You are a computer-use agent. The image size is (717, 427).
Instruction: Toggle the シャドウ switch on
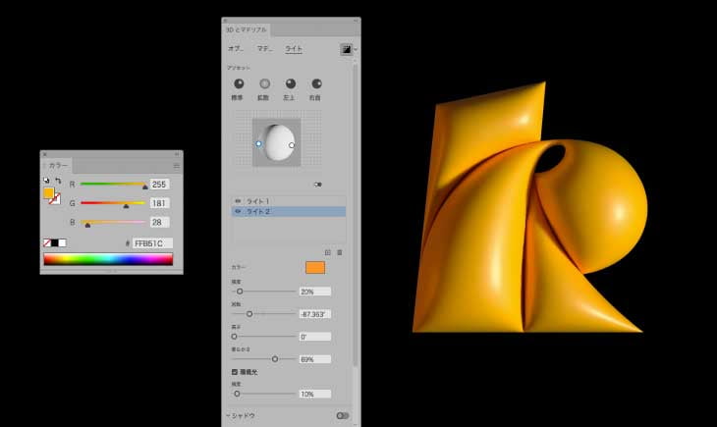[x=342, y=415]
